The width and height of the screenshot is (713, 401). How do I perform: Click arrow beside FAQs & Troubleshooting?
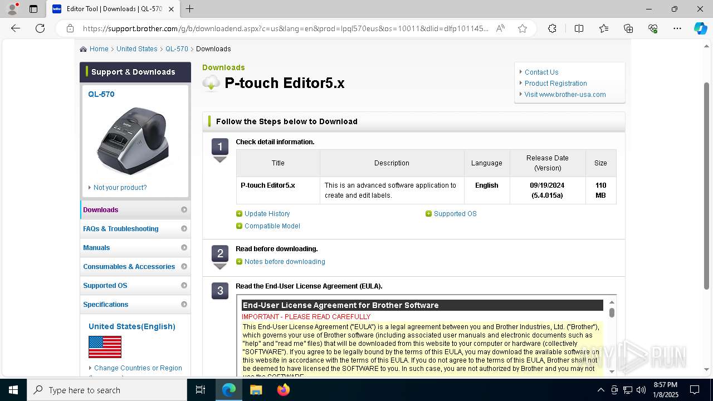[x=184, y=229]
